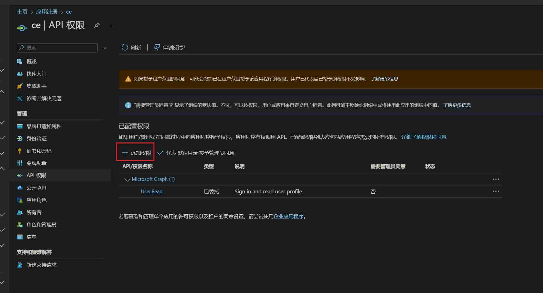This screenshot has width=543, height=293.
Task: Select 身份验证 authentication menu item
Action: coord(36,139)
